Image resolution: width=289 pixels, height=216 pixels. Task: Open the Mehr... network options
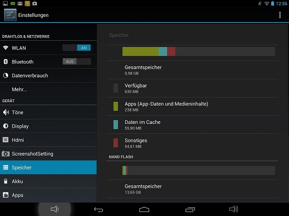(48, 89)
